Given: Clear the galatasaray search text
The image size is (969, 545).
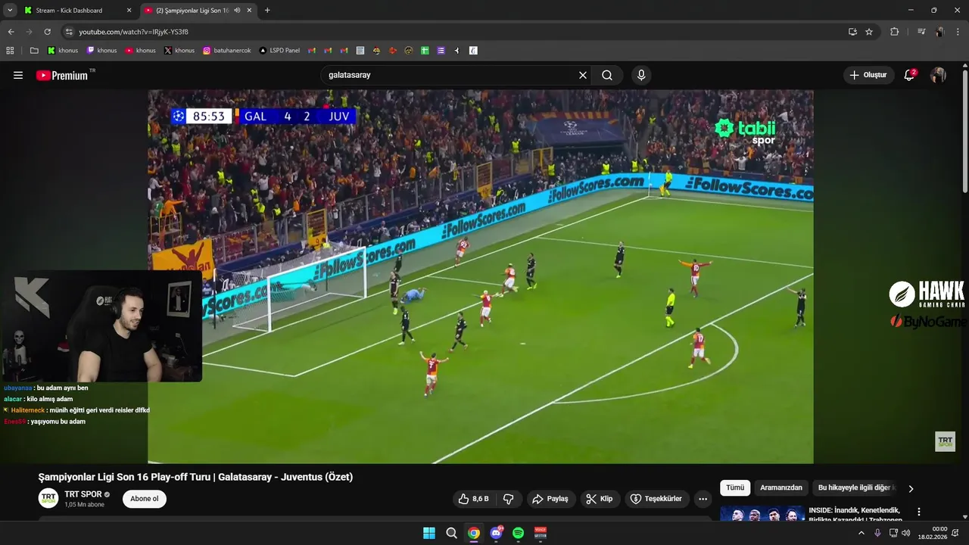Looking at the screenshot, I should coord(583,75).
